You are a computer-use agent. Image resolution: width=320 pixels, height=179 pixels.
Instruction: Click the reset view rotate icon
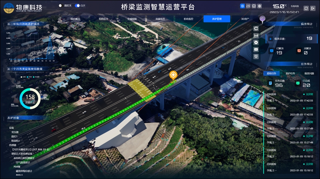click(256, 28)
